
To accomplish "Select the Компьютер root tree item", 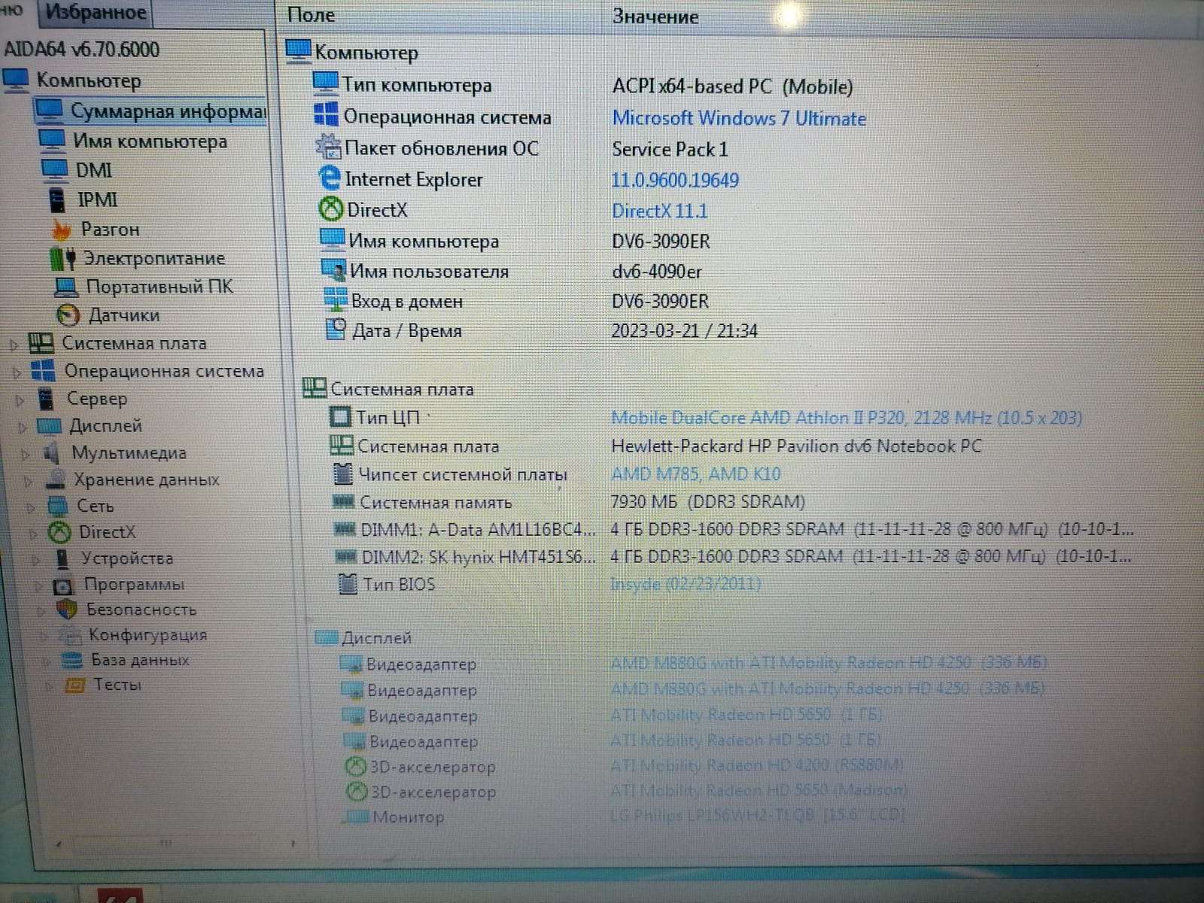I will [x=88, y=80].
